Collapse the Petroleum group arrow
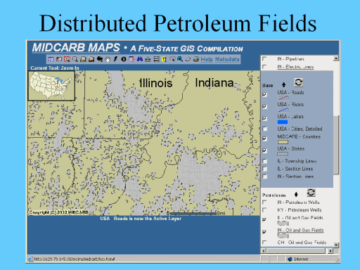The width and height of the screenshot is (360, 270). click(x=296, y=194)
